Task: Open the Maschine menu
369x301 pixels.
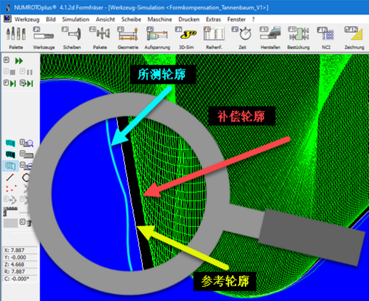Action: click(x=160, y=19)
